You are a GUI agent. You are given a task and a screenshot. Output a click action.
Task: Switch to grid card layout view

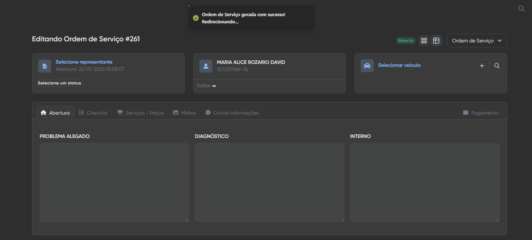[424, 41]
